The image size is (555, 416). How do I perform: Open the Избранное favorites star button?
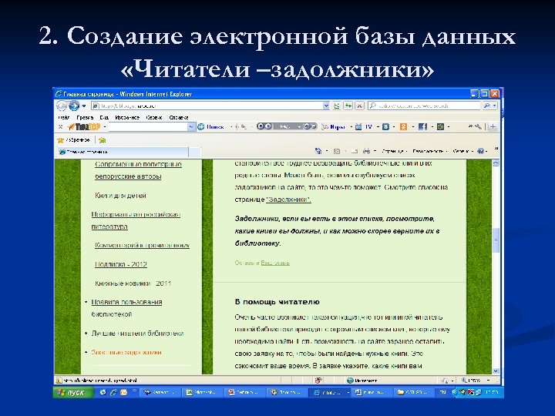coord(74,140)
